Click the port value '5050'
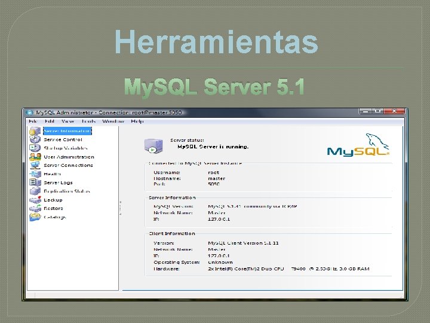 214,184
